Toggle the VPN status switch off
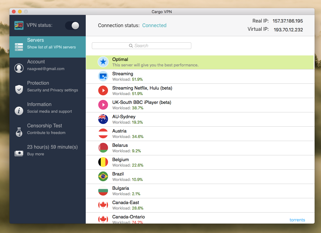The height and width of the screenshot is (233, 321). [x=73, y=26]
